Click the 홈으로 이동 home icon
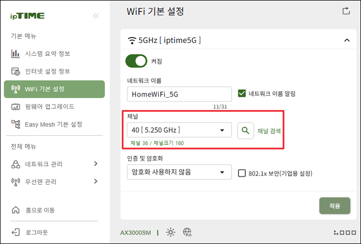361x244 pixels. coord(15,210)
